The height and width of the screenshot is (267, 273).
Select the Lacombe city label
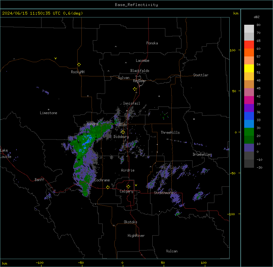(143, 61)
